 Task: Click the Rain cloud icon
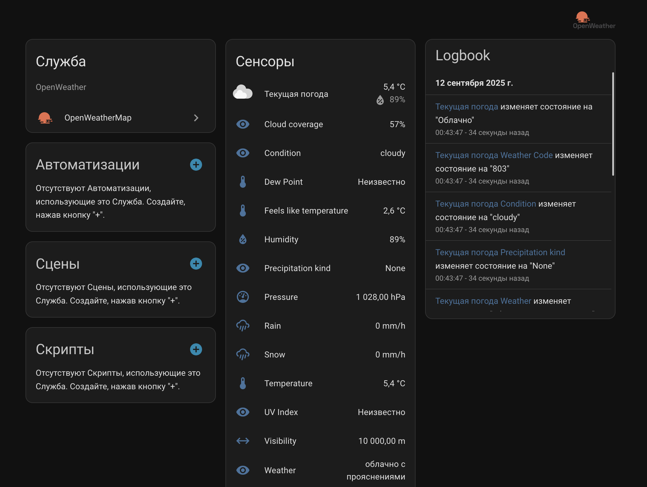243,326
